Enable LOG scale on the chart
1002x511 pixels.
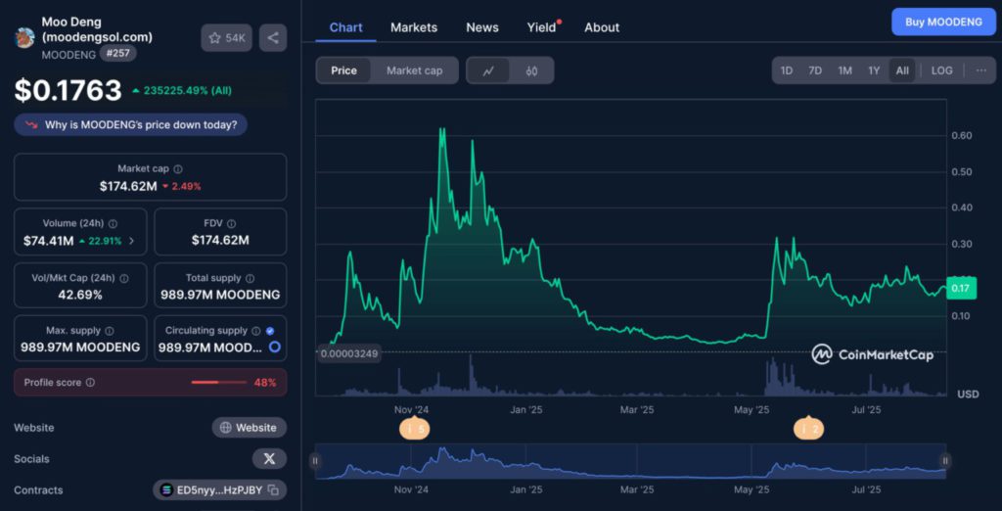pos(941,70)
